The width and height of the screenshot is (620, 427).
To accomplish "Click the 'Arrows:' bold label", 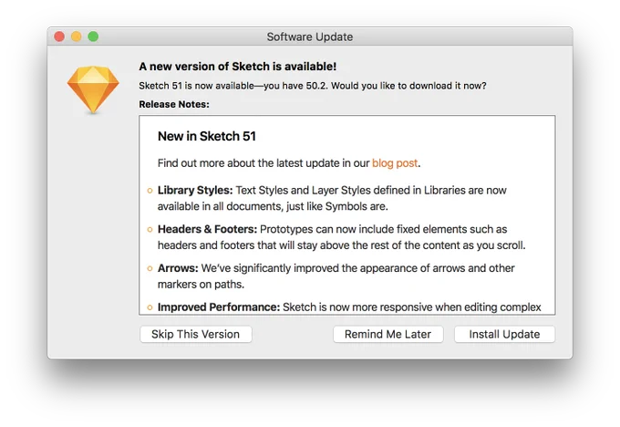I will coord(178,268).
